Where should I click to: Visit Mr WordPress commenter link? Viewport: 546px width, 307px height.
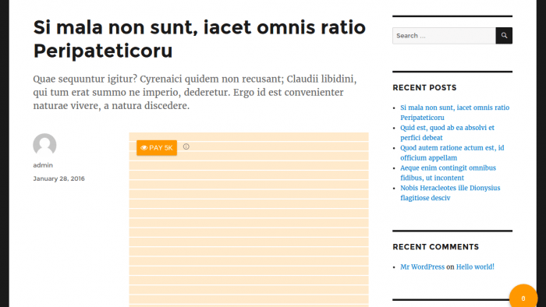(x=422, y=267)
